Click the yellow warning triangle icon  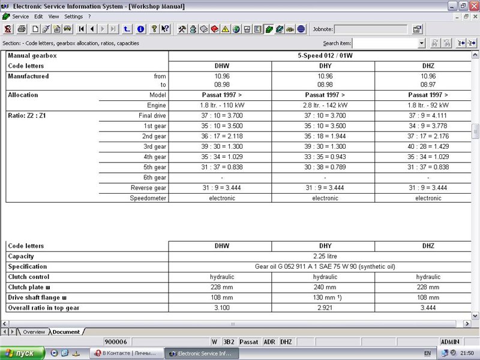(226, 29)
